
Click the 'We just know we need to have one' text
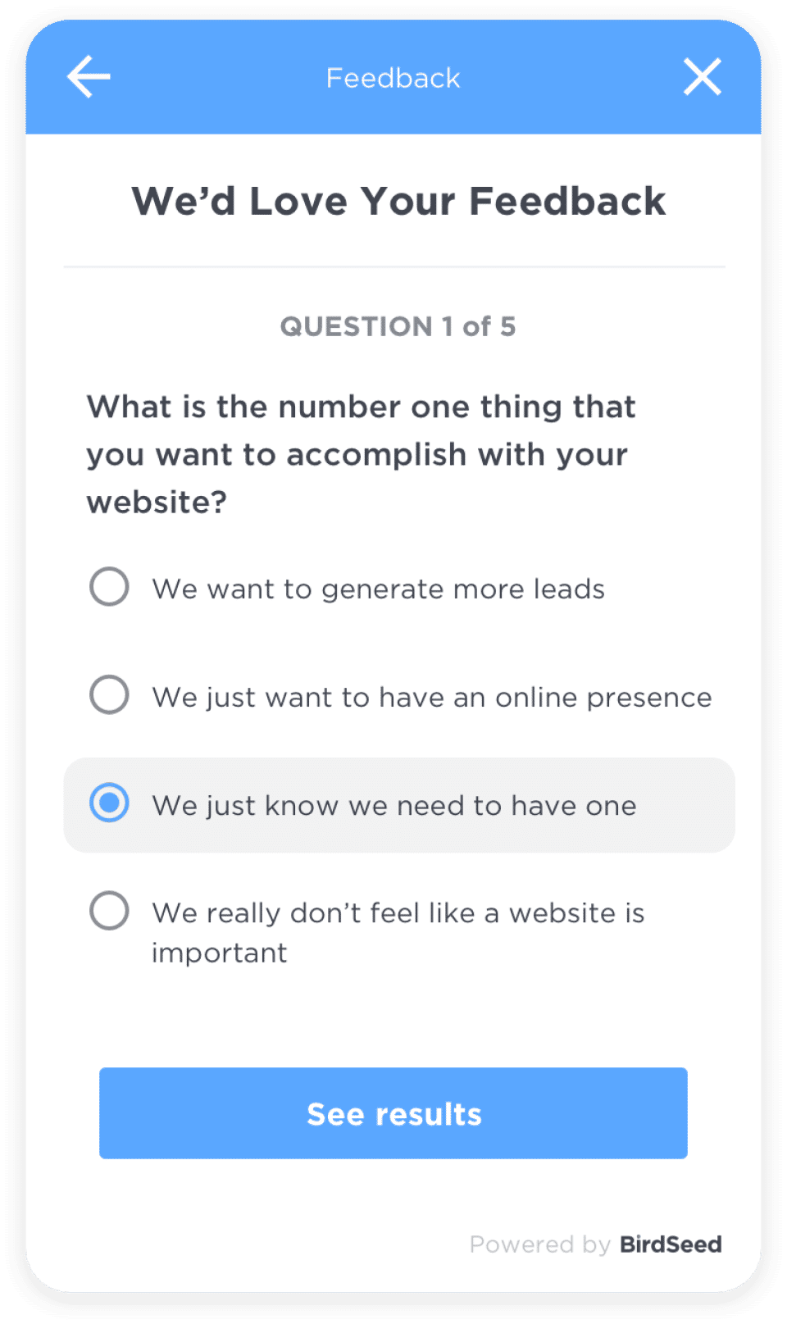[393, 805]
